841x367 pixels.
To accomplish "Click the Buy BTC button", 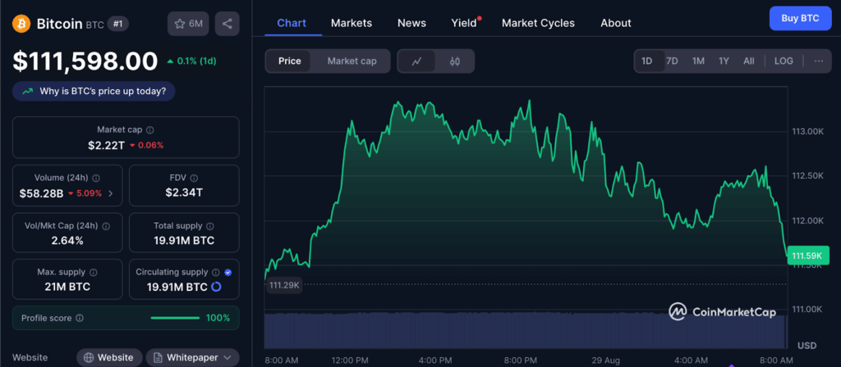I will 800,17.
